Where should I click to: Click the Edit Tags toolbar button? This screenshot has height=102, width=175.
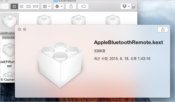[83, 6]
